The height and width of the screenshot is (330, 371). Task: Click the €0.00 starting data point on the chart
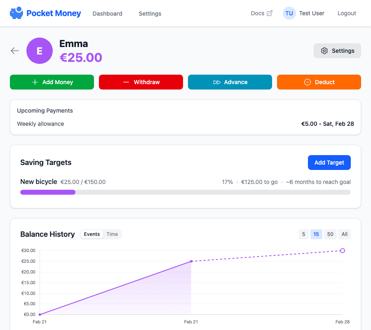coord(40,314)
